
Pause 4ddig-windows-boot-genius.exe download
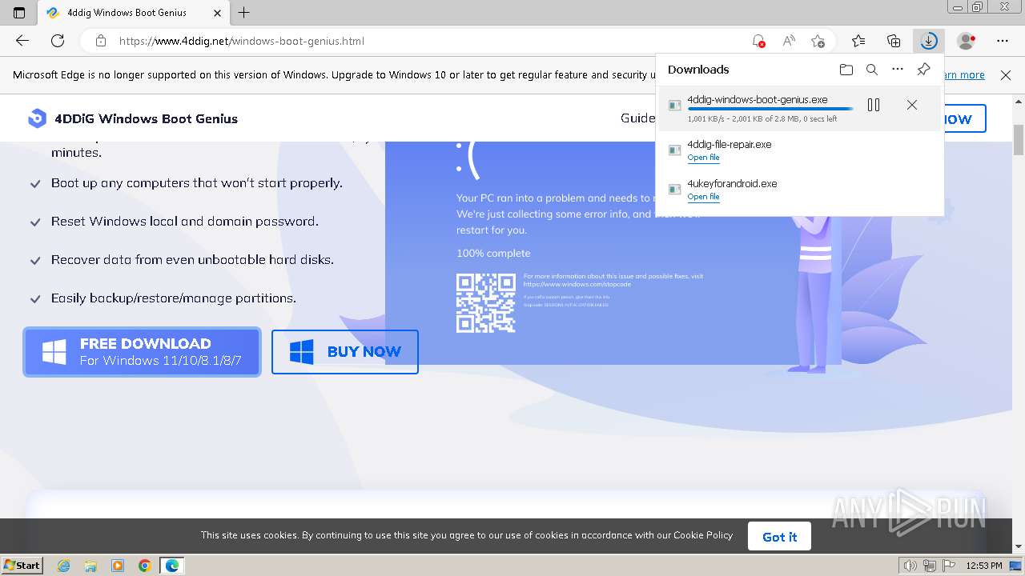coord(874,105)
